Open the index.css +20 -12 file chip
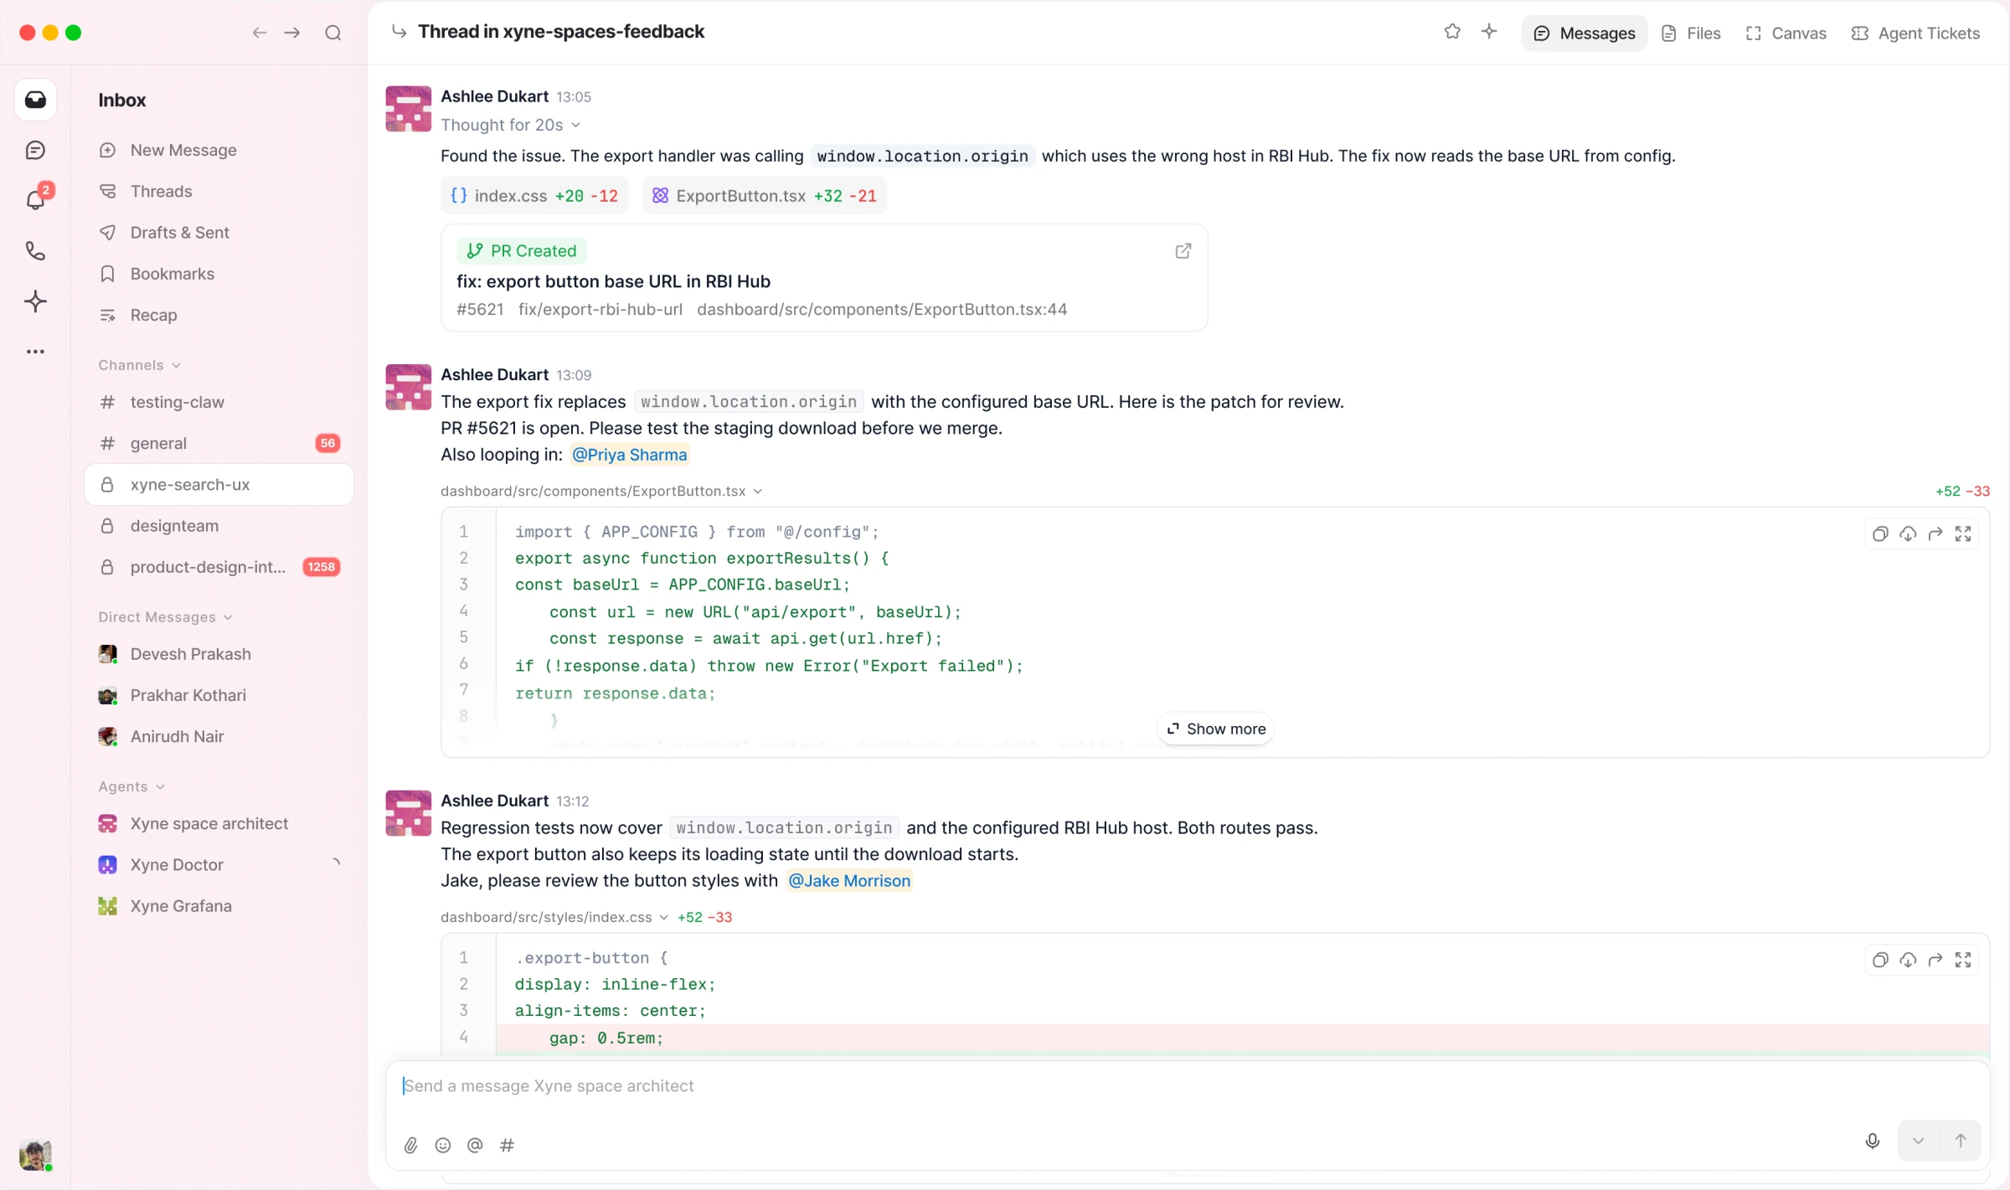 534,196
